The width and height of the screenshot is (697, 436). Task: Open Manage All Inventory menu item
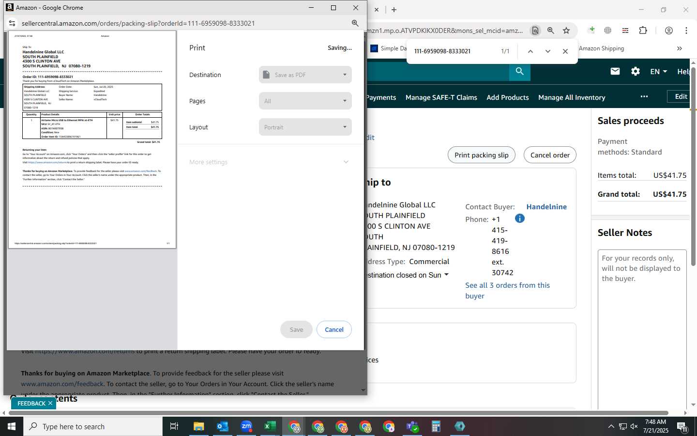[x=572, y=97]
